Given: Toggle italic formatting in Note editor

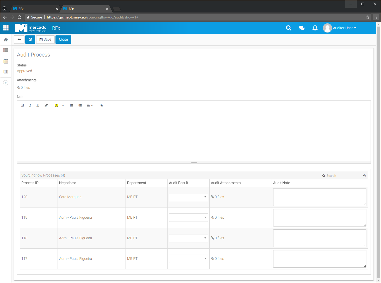Looking at the screenshot, I should [x=30, y=105].
